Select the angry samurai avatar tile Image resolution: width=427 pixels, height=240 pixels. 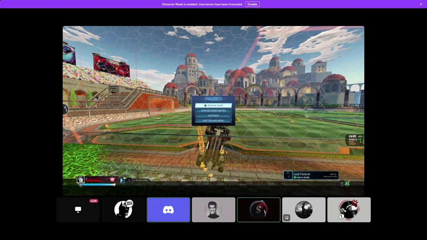point(349,210)
